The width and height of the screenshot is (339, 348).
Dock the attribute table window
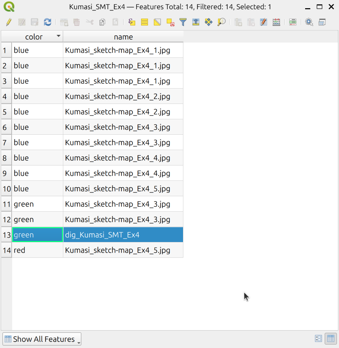322,22
